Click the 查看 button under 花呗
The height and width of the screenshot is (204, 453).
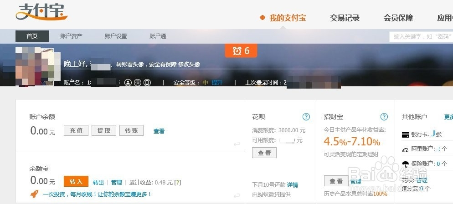click(264, 153)
